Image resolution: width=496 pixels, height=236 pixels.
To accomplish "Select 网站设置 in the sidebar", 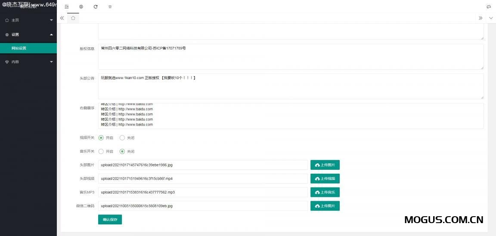I will (28, 48).
